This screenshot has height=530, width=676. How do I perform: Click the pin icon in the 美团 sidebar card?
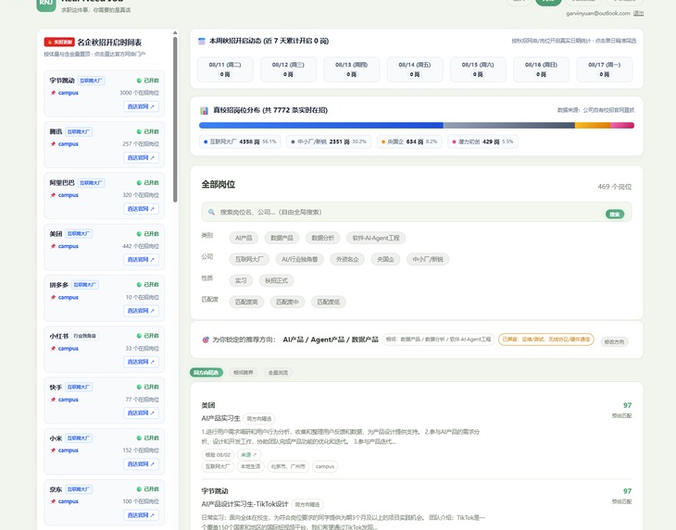point(53,247)
